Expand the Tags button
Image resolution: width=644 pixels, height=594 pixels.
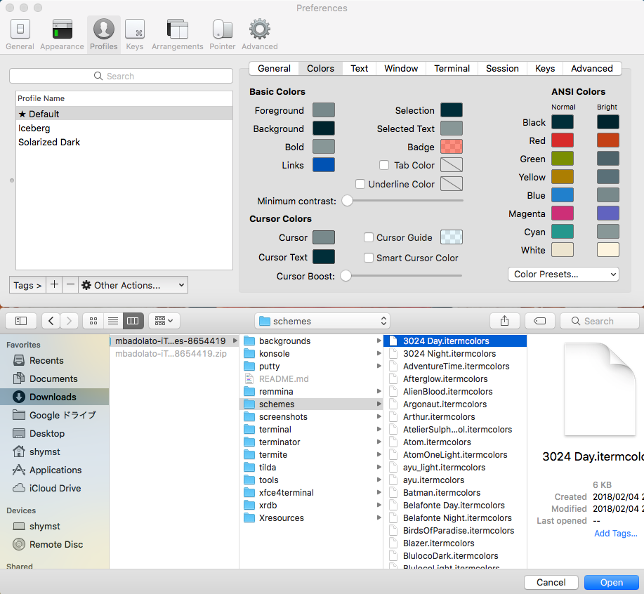point(27,285)
